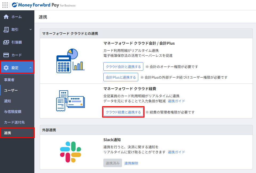Click クラウド経費と連携する button

point(123,112)
